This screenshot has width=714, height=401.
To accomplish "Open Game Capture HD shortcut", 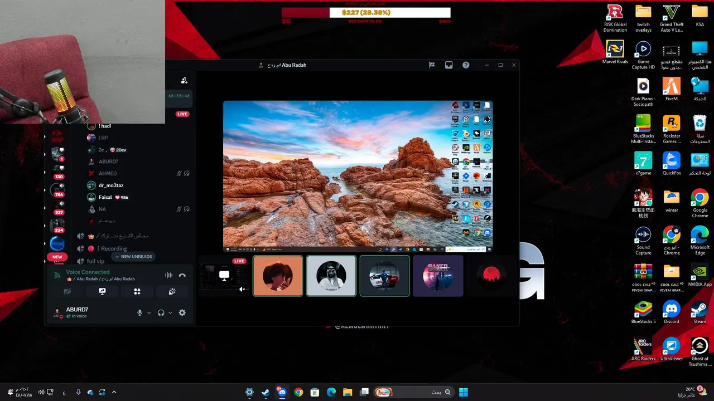I will 643,55.
